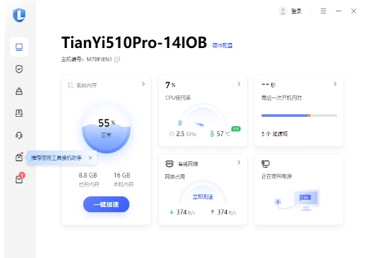Click the system memory card icon
This screenshot has height=258, width=375.
click(x=70, y=85)
